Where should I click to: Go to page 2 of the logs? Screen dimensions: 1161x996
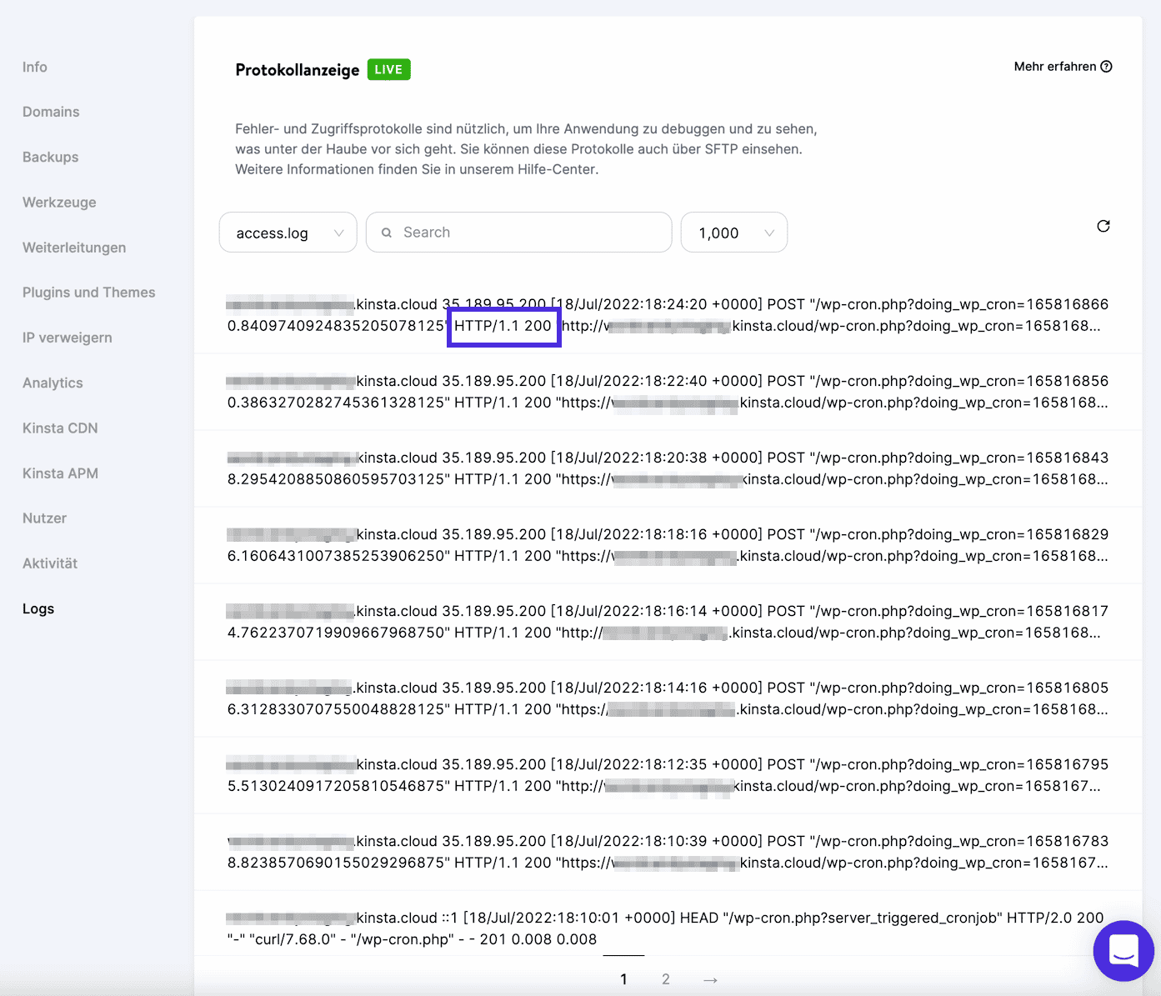pos(665,978)
